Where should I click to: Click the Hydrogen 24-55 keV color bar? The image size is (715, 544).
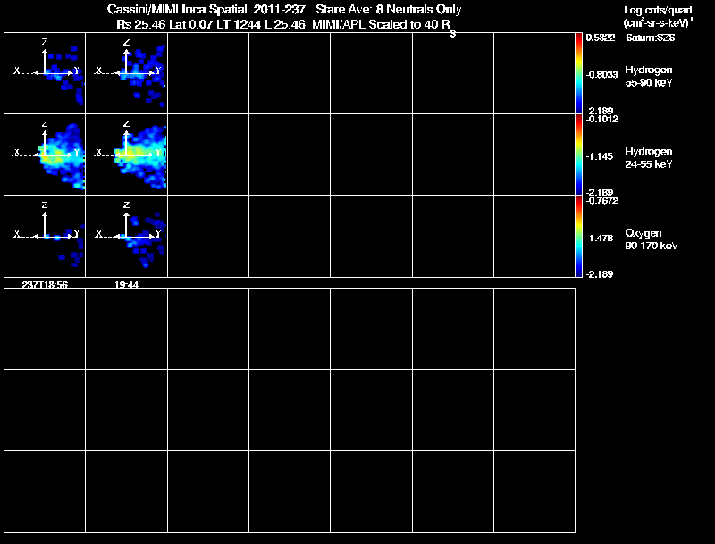coord(578,155)
